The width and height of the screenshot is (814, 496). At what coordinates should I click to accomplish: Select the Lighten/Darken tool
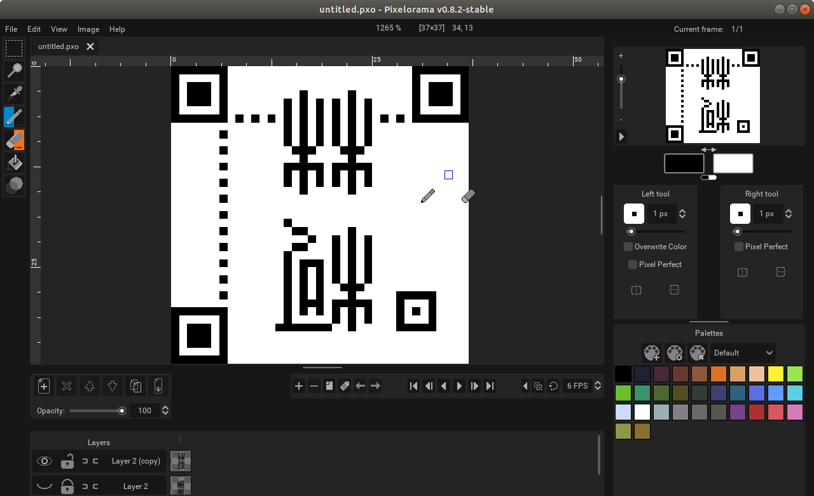14,186
